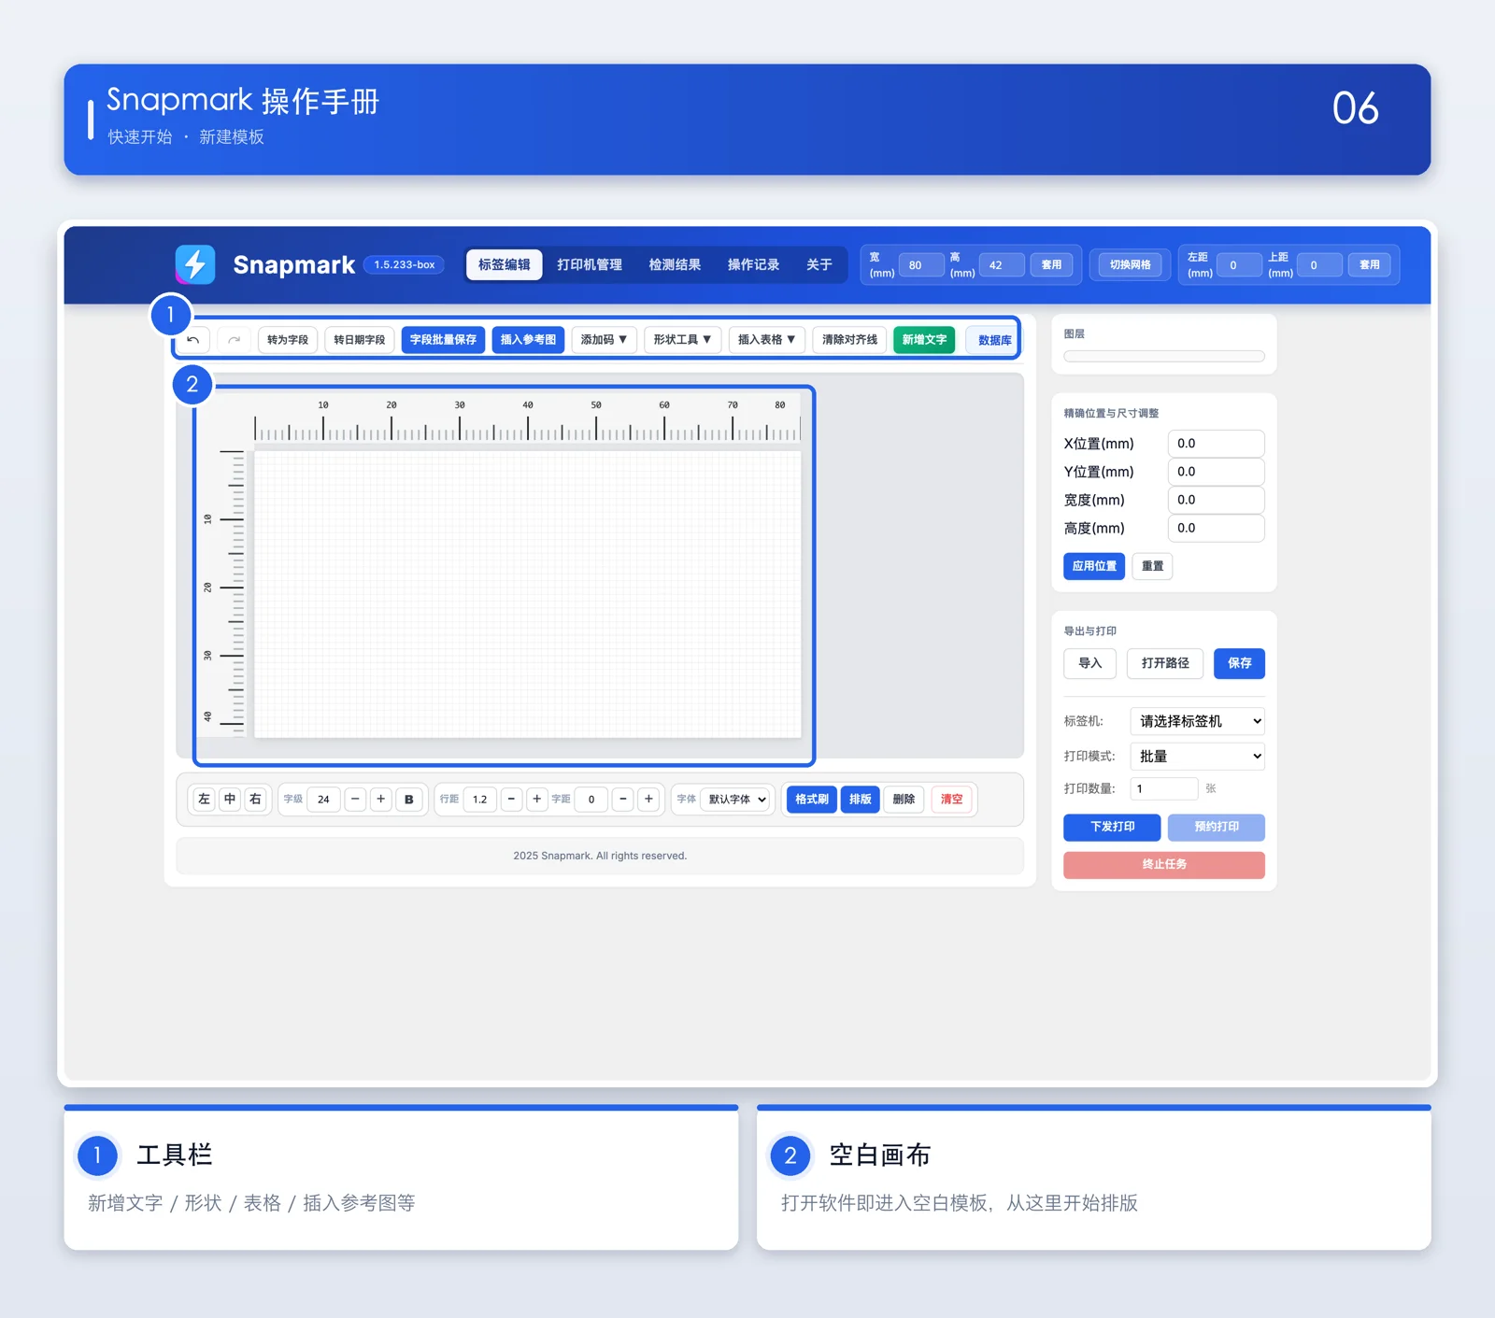
Task: Decrease font size with minus beside 24
Action: click(355, 800)
